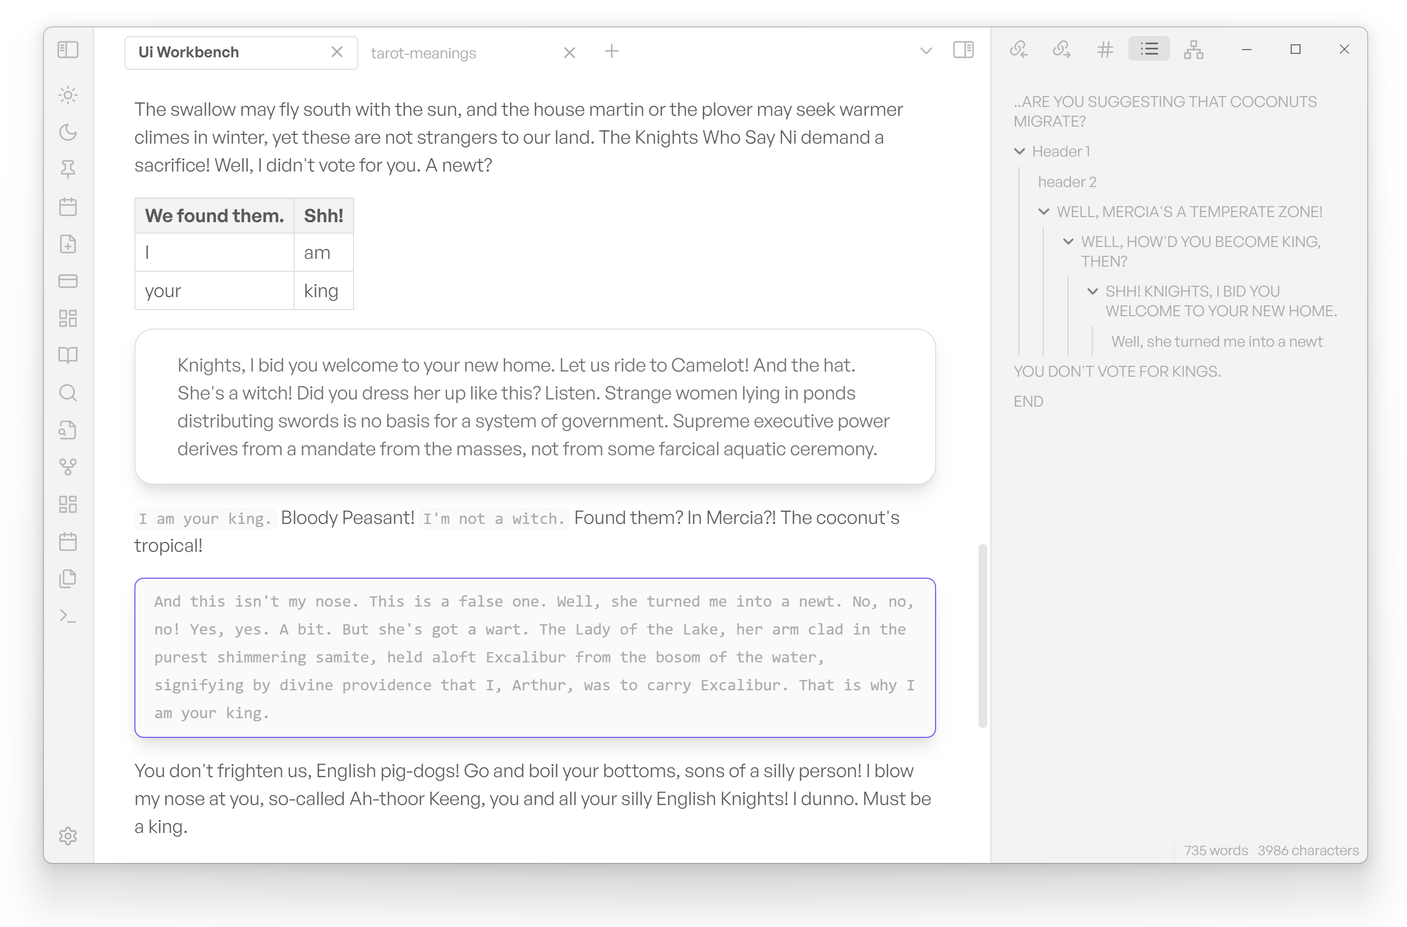The image size is (1407, 927).
Task: Open the search magnifier in the sidebar
Action: (x=68, y=393)
